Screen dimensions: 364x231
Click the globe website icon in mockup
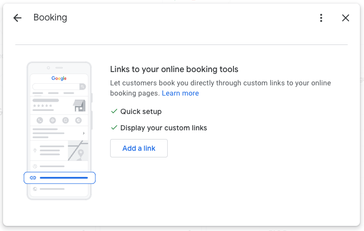pyautogui.click(x=35, y=189)
